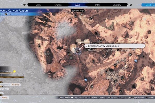Screen dimensions: 155x103
Task: Click the Drop Pin hint
Action: pos(64,98)
